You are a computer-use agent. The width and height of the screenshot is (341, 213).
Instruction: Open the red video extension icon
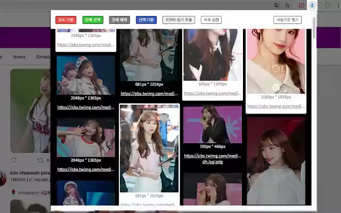(x=301, y=5)
